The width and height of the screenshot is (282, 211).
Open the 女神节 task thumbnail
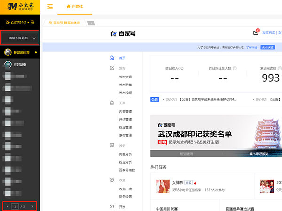point(163,186)
